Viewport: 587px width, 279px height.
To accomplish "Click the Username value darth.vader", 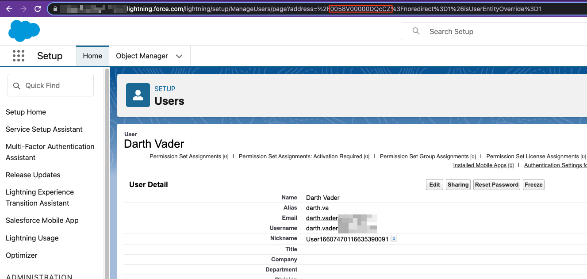I will tap(322, 229).
